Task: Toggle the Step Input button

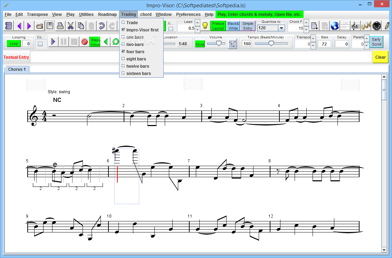Action: point(95,42)
